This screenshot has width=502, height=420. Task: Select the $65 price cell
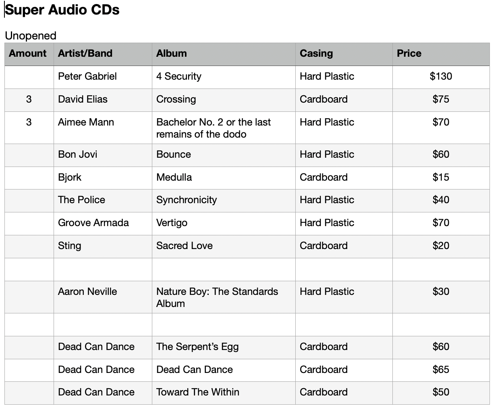(441, 371)
